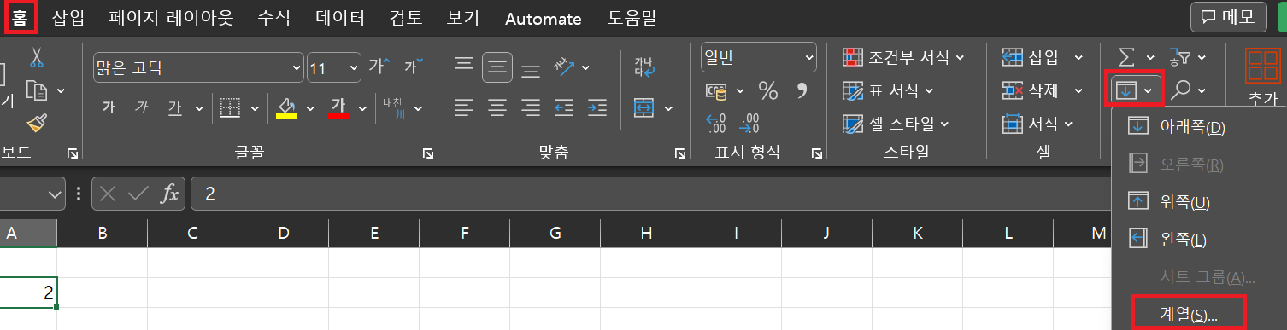Click the decrease decimal icon
The width and height of the screenshot is (1287, 330).
click(x=749, y=124)
